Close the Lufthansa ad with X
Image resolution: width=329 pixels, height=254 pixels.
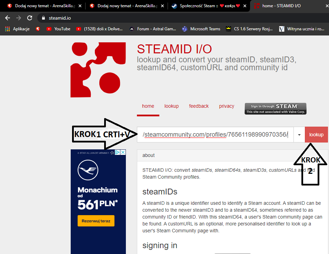123,152
